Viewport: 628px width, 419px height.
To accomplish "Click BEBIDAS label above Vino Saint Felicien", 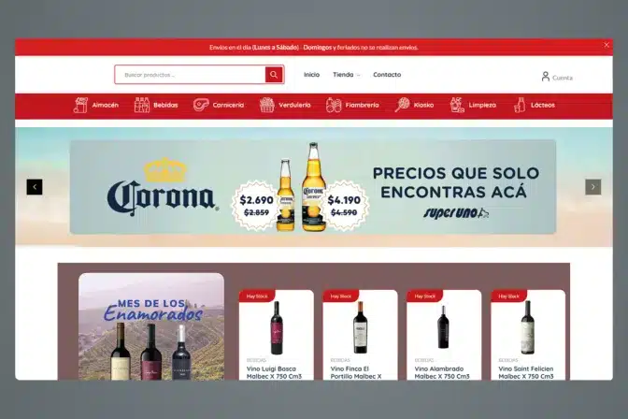I will (508, 360).
